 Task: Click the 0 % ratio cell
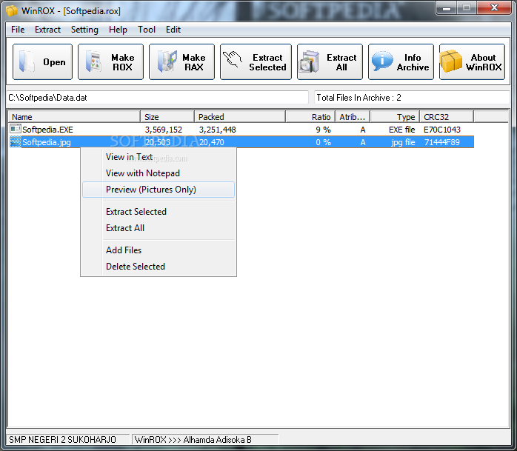(x=323, y=142)
